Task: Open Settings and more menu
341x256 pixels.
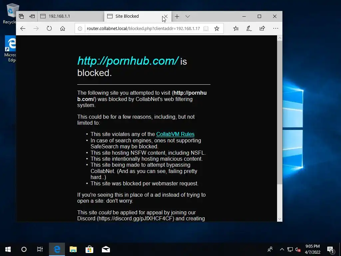Action: pyautogui.click(x=275, y=28)
